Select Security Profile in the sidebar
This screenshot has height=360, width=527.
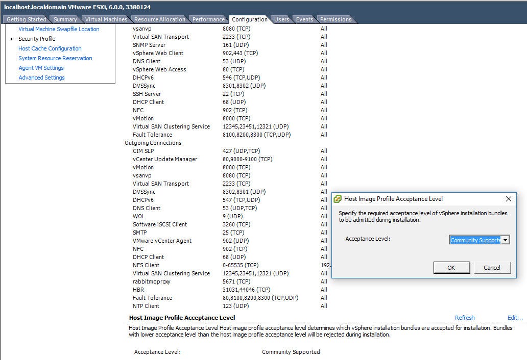[x=37, y=39]
